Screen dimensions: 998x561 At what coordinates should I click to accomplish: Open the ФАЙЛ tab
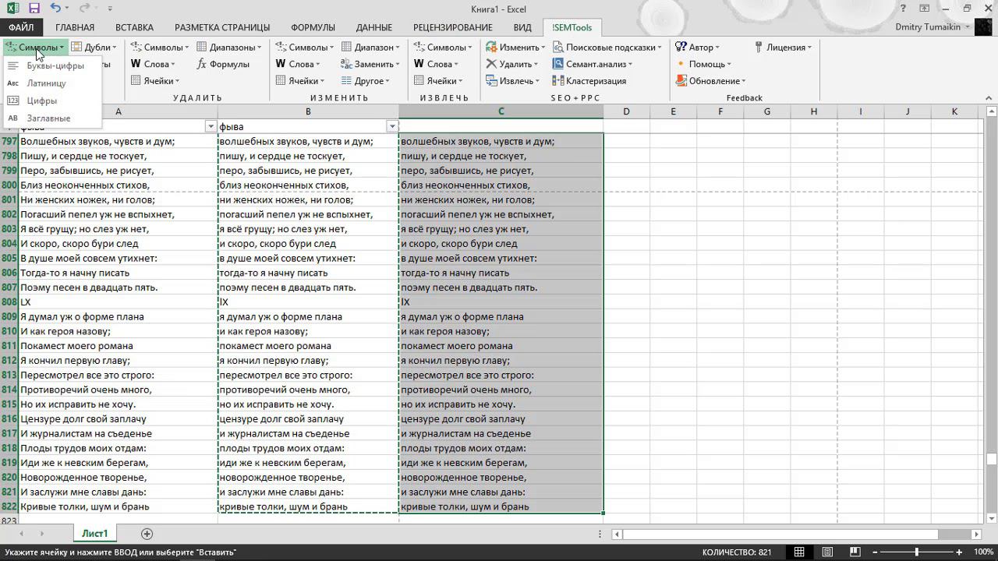point(21,27)
